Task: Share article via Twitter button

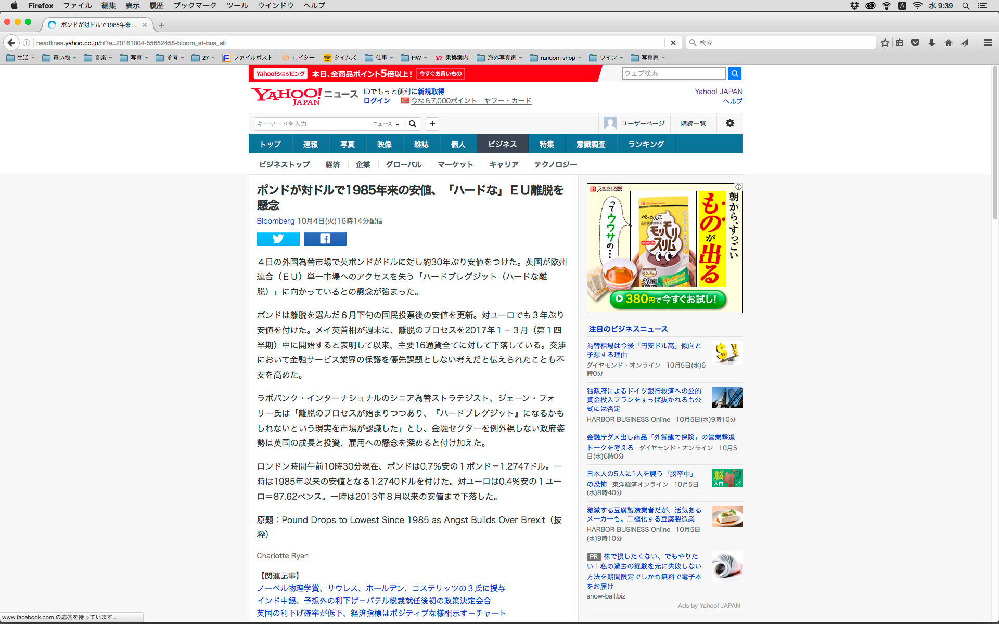Action: point(278,239)
